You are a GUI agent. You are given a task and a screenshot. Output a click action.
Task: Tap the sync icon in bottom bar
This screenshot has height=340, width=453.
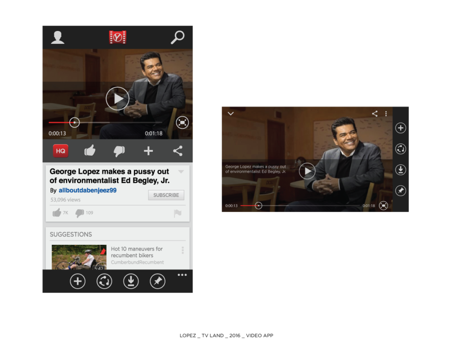pyautogui.click(x=104, y=281)
